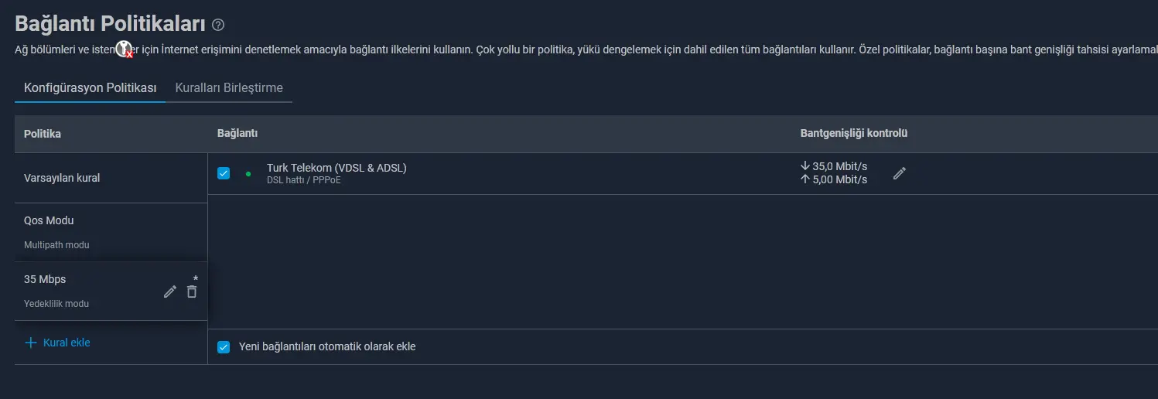Click pencil icon next to bandwidth values
The image size is (1158, 399).
click(899, 173)
